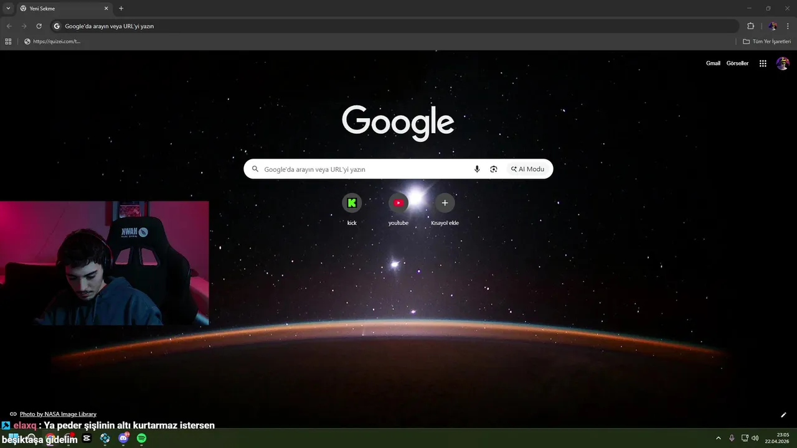This screenshot has width=797, height=448.
Task: Click the Google logo
Action: click(x=398, y=122)
